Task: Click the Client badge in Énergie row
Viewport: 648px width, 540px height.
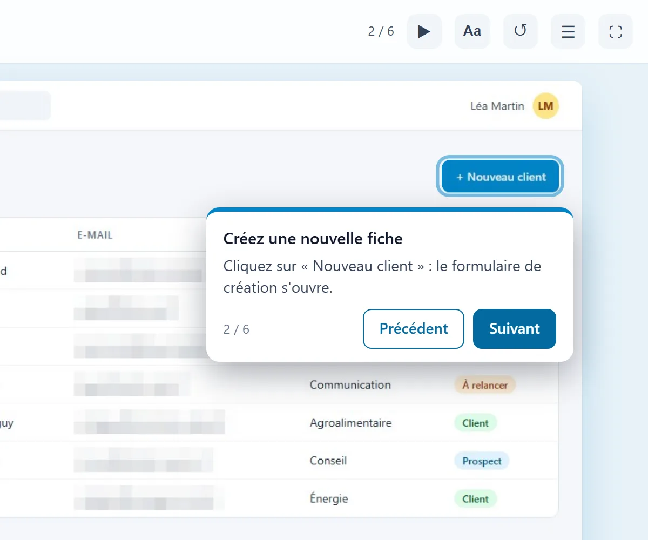Action: tap(476, 499)
